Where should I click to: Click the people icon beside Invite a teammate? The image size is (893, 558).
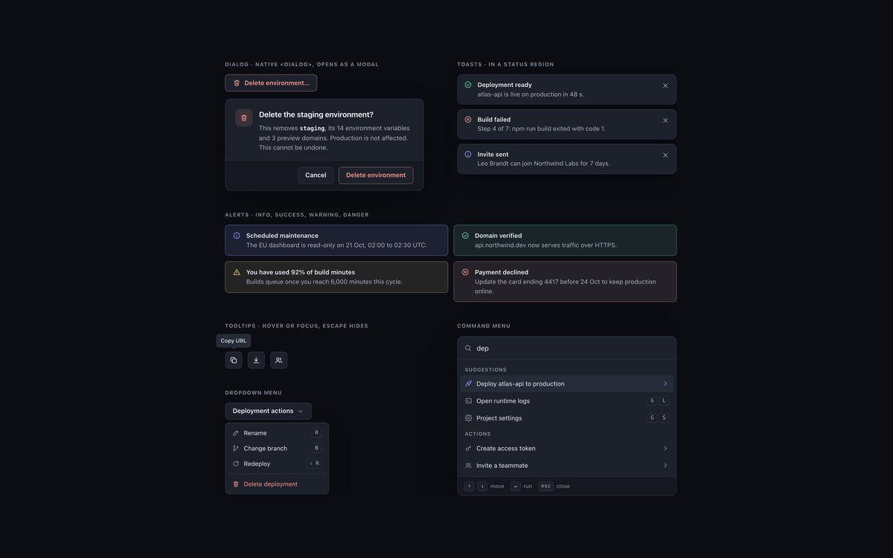pyautogui.click(x=468, y=466)
